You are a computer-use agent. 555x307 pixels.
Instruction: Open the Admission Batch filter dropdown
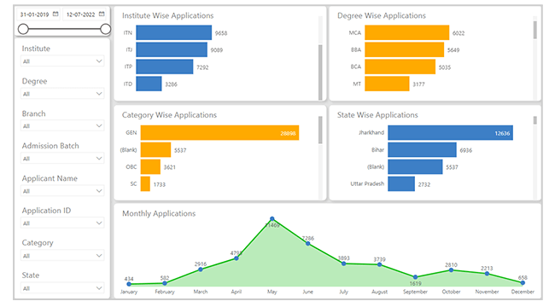[62, 159]
